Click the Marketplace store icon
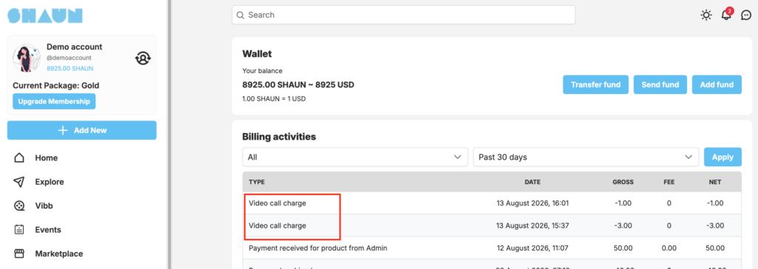 coord(19,253)
